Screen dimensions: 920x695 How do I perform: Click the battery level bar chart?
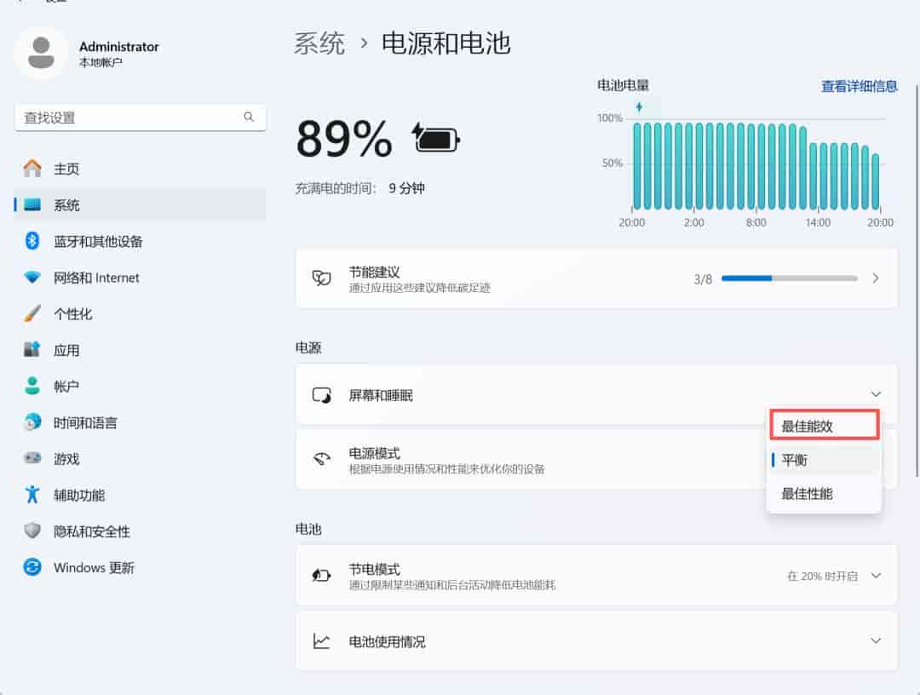click(756, 166)
